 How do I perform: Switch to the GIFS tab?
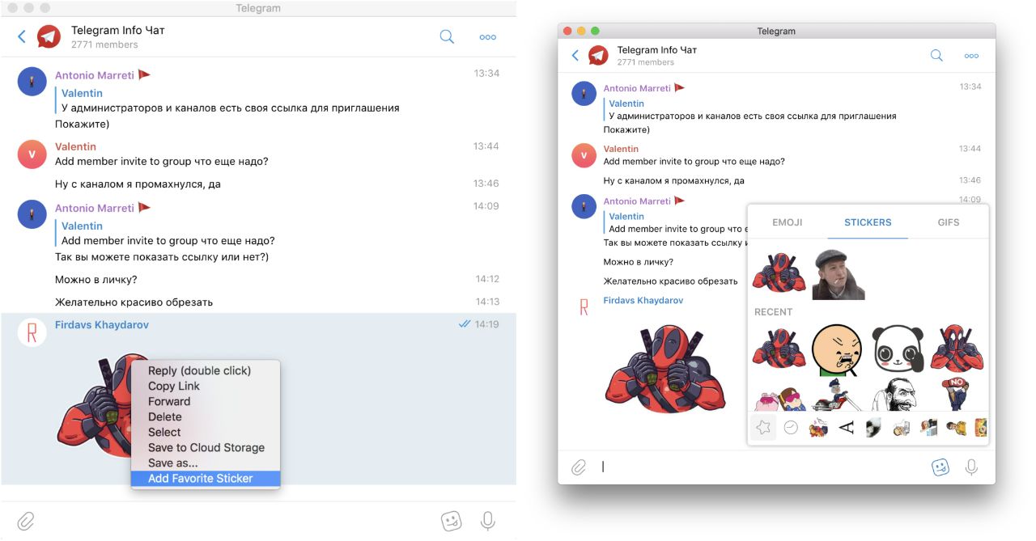[x=949, y=222]
